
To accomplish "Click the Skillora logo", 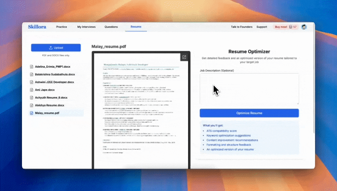I will [37, 27].
